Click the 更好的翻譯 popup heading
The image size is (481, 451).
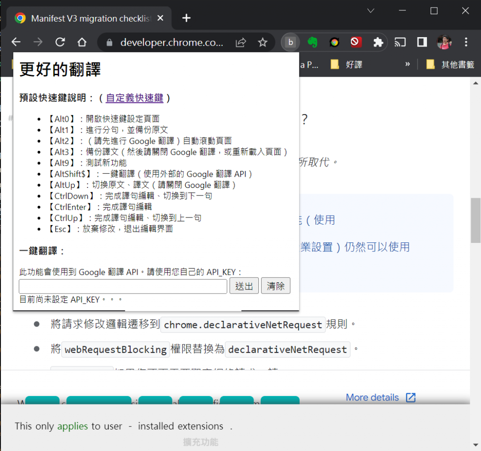coord(60,69)
